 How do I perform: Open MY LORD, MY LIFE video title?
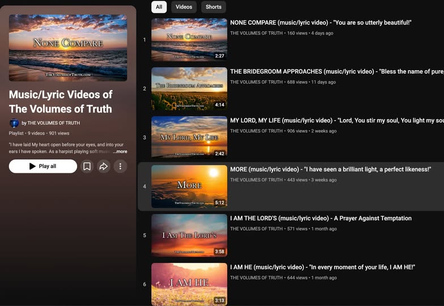coord(337,120)
